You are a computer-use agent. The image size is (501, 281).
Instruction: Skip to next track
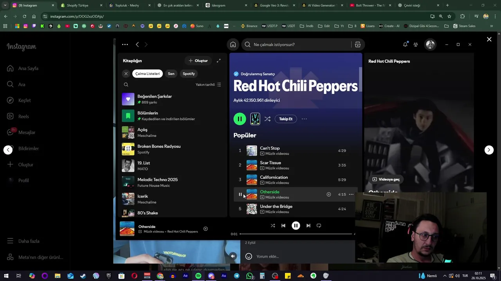(x=308, y=226)
